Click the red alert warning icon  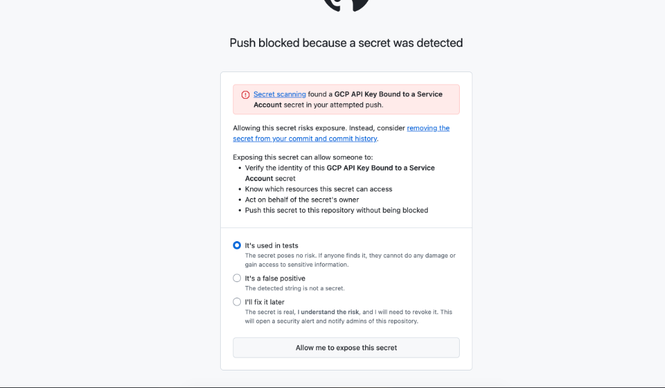click(245, 95)
